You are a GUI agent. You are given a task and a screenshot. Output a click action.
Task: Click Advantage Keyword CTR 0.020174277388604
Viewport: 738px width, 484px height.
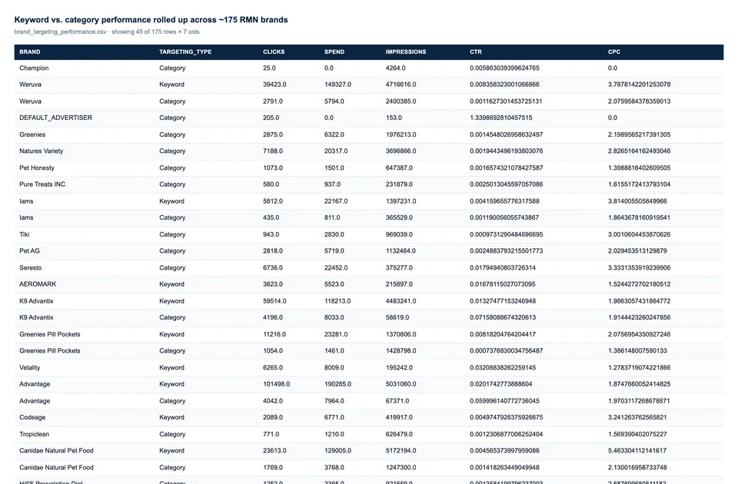pos(500,384)
